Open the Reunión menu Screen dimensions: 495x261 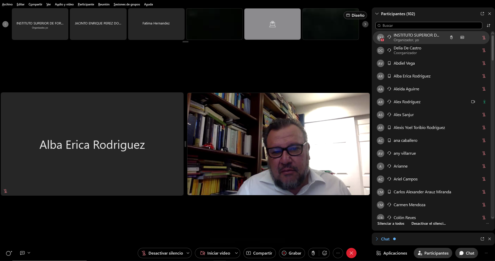104,4
